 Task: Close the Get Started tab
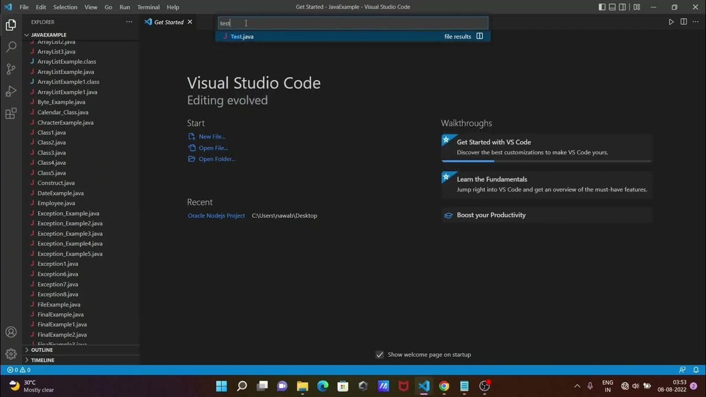[x=190, y=22]
